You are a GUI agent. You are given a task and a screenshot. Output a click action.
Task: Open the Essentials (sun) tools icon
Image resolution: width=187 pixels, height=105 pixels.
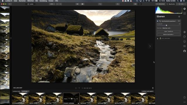pos(184,32)
